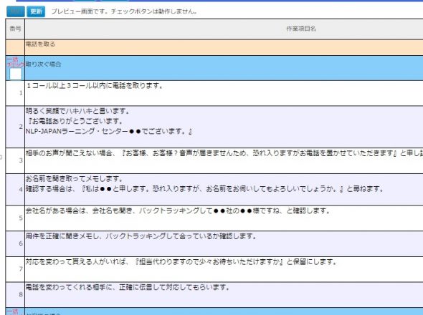Click the blue bar at the top edge
Viewport: 423px width, 315px height.
click(219, 1)
